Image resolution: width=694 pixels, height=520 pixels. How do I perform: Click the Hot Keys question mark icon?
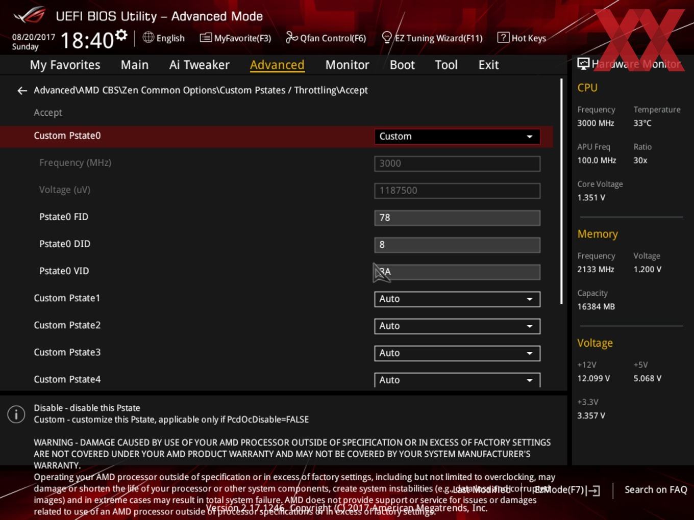[x=503, y=37]
